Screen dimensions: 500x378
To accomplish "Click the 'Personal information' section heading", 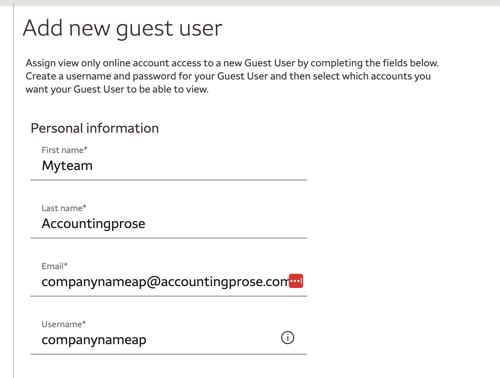I will tap(94, 128).
